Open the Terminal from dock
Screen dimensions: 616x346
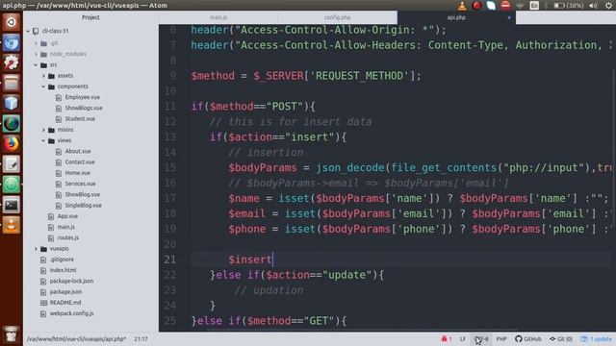click(x=11, y=205)
